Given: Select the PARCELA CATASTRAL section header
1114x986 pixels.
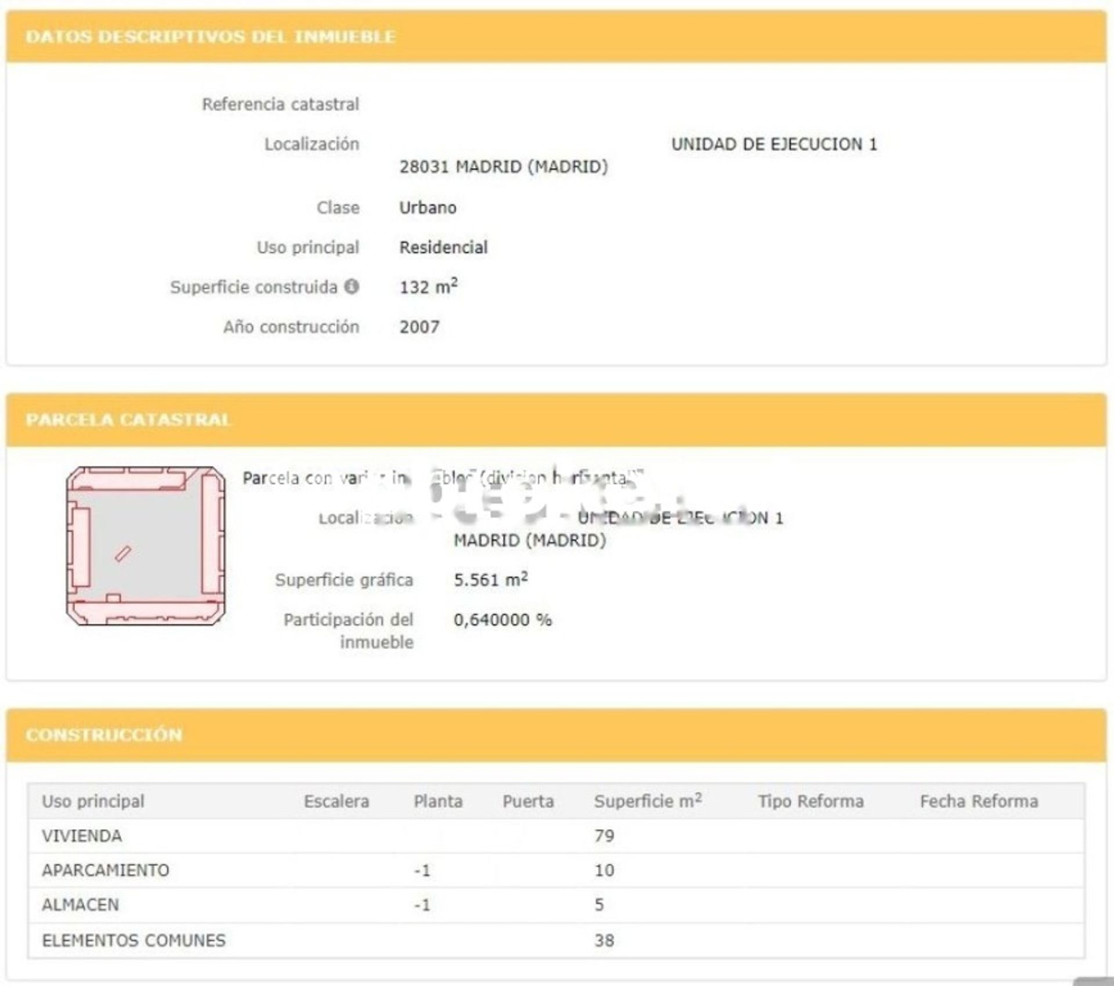Looking at the screenshot, I should 128,420.
